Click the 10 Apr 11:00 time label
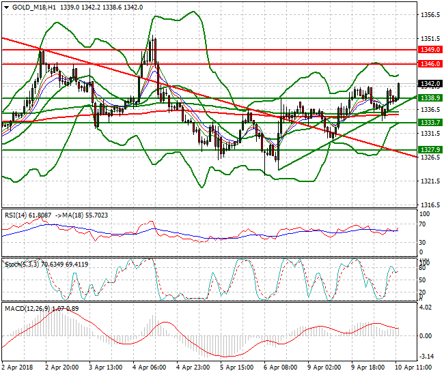444x375 pixels. [x=413, y=367]
